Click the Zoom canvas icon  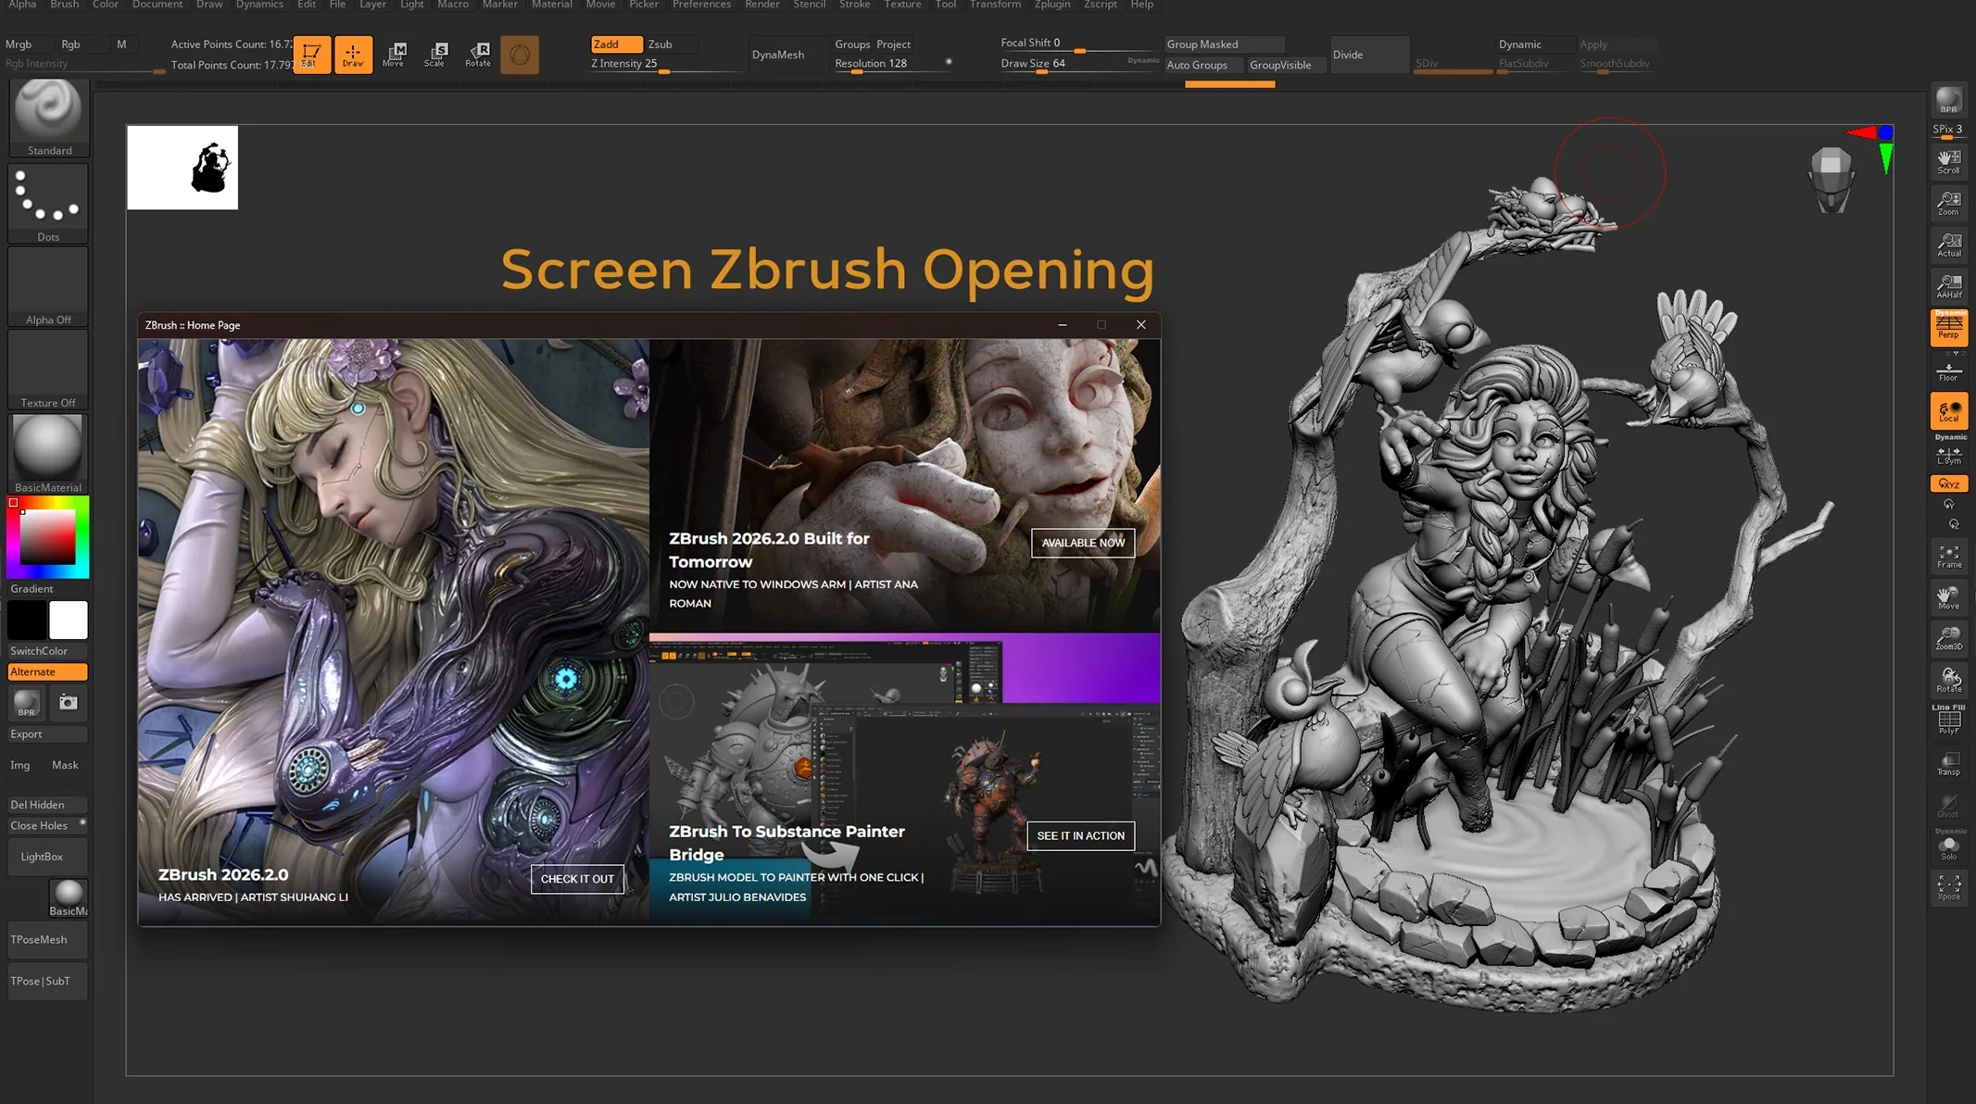tap(1948, 204)
